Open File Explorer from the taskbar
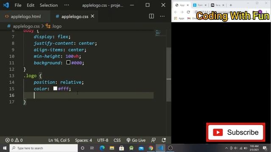The height and width of the screenshot is (152, 271). point(112,148)
